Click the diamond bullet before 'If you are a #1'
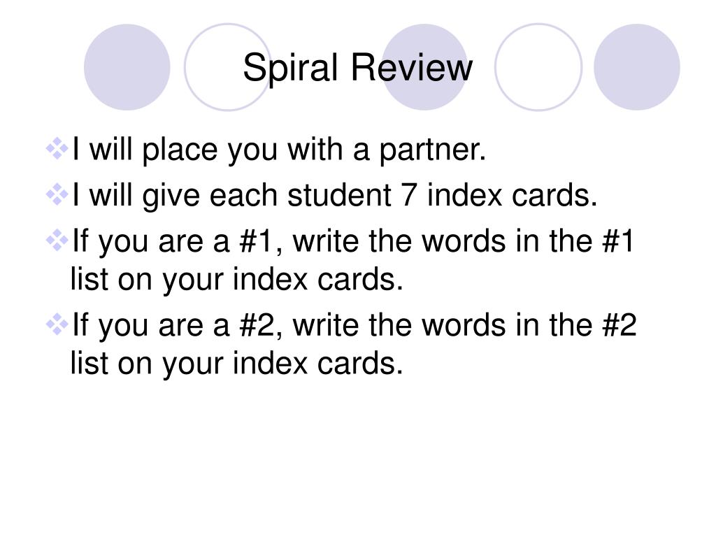 click(x=57, y=241)
